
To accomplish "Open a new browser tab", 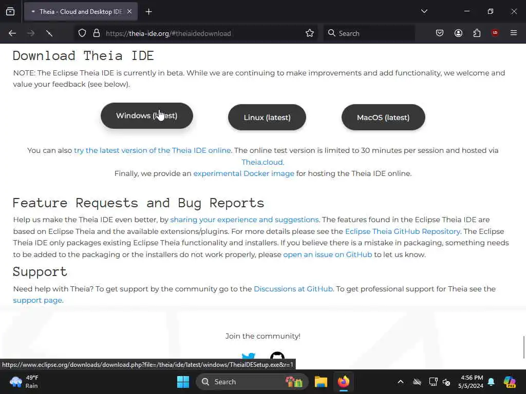I will pyautogui.click(x=148, y=12).
